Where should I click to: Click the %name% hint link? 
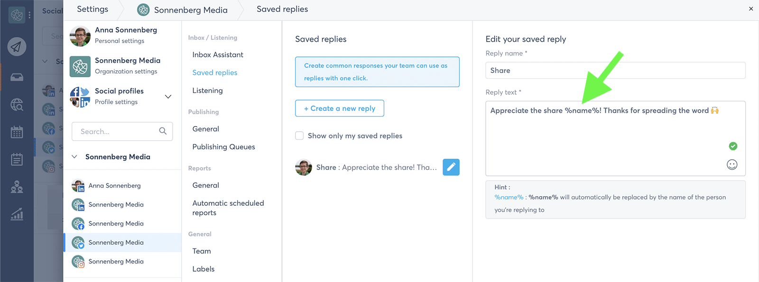pos(509,197)
